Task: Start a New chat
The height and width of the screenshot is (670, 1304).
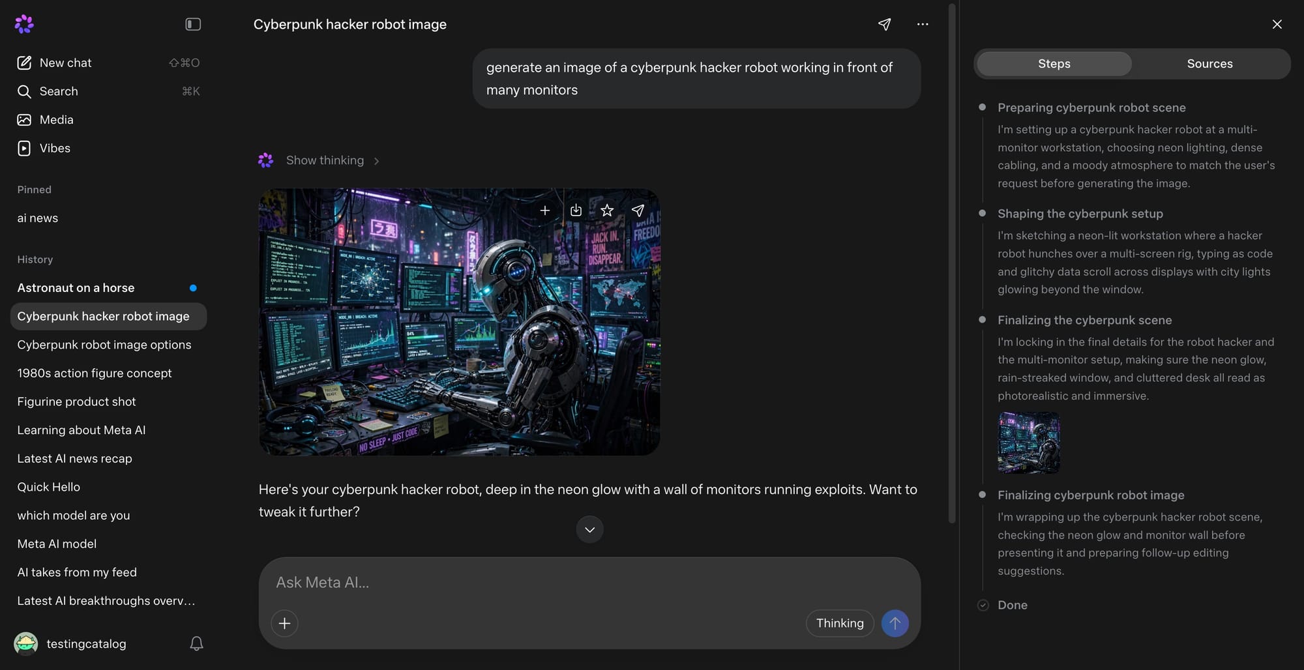Action: coord(108,63)
